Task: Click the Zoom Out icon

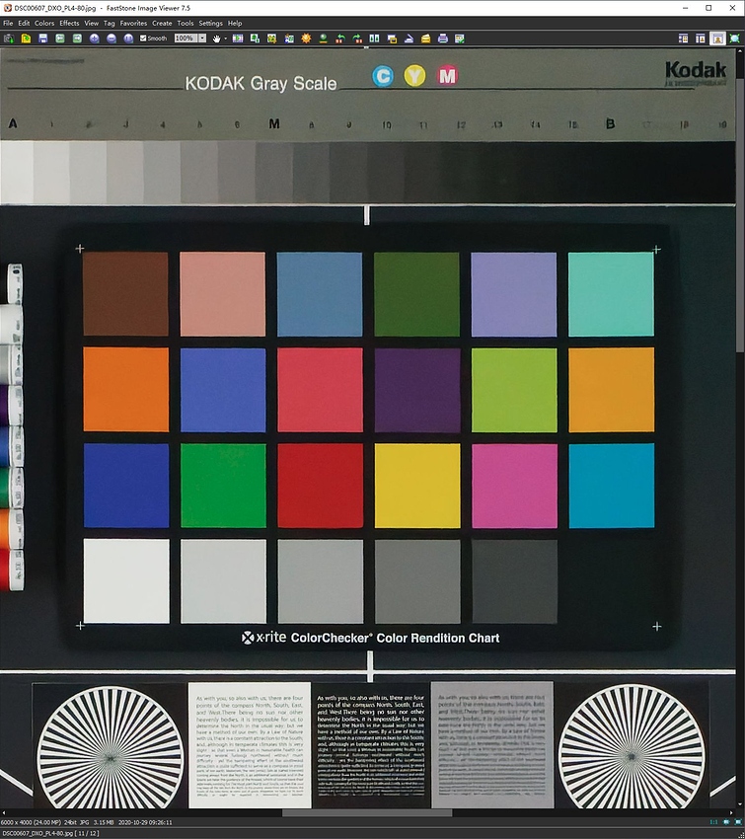Action: 112,38
